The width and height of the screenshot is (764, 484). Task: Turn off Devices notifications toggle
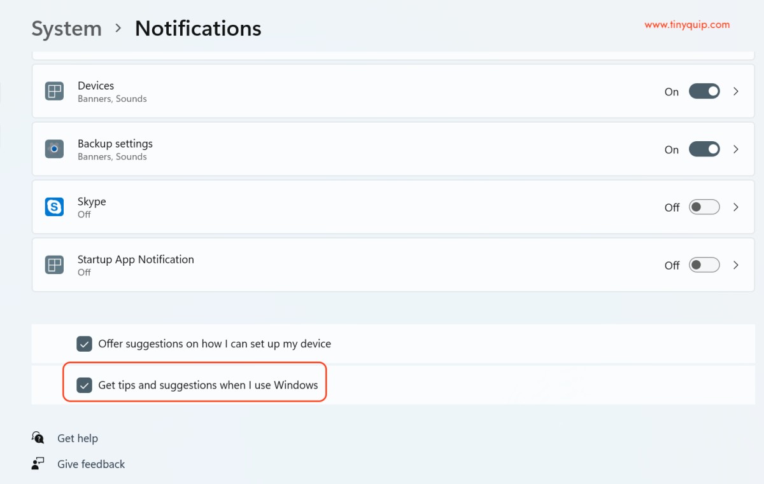coord(704,92)
